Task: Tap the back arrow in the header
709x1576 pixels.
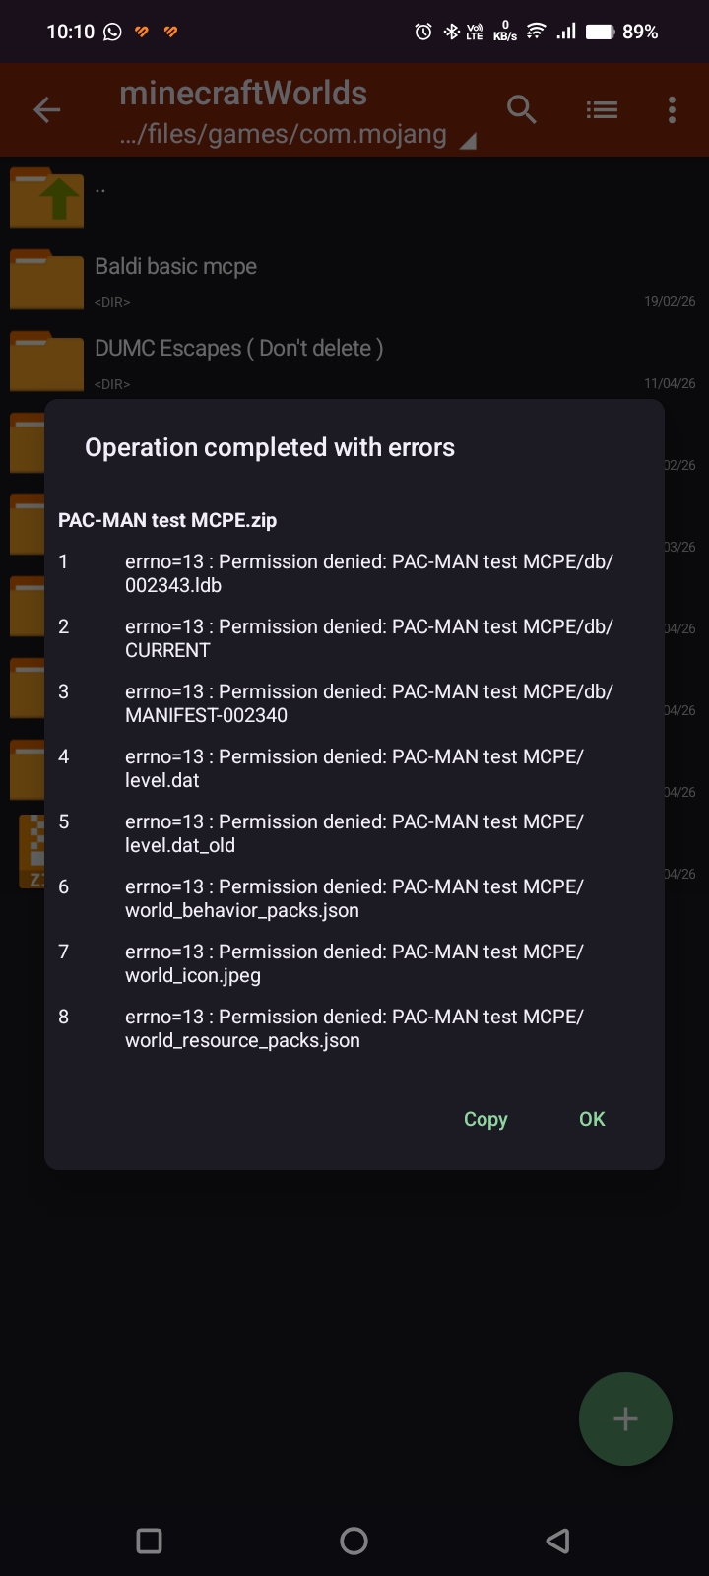Action: (47, 110)
